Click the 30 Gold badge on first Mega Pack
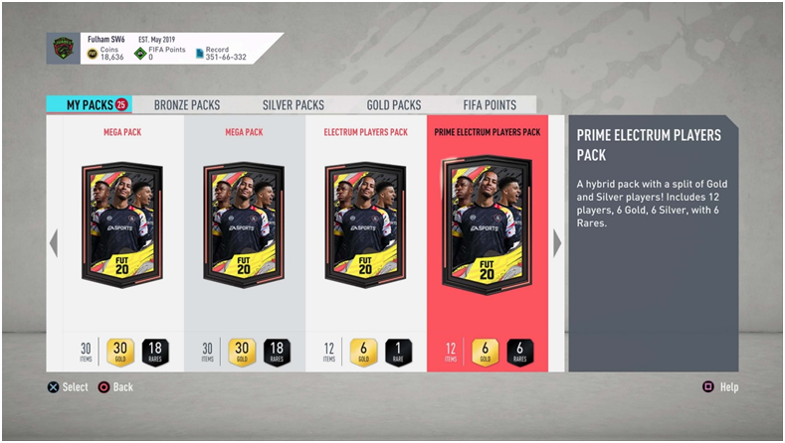Viewport: 785px width, 443px height. pos(120,352)
